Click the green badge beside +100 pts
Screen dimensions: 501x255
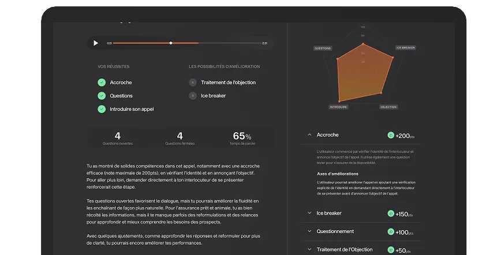[391, 231]
